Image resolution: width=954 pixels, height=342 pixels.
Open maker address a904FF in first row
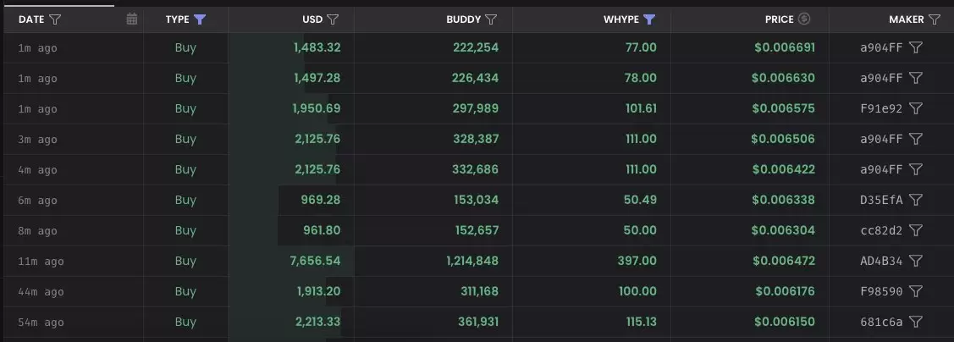[x=881, y=48]
